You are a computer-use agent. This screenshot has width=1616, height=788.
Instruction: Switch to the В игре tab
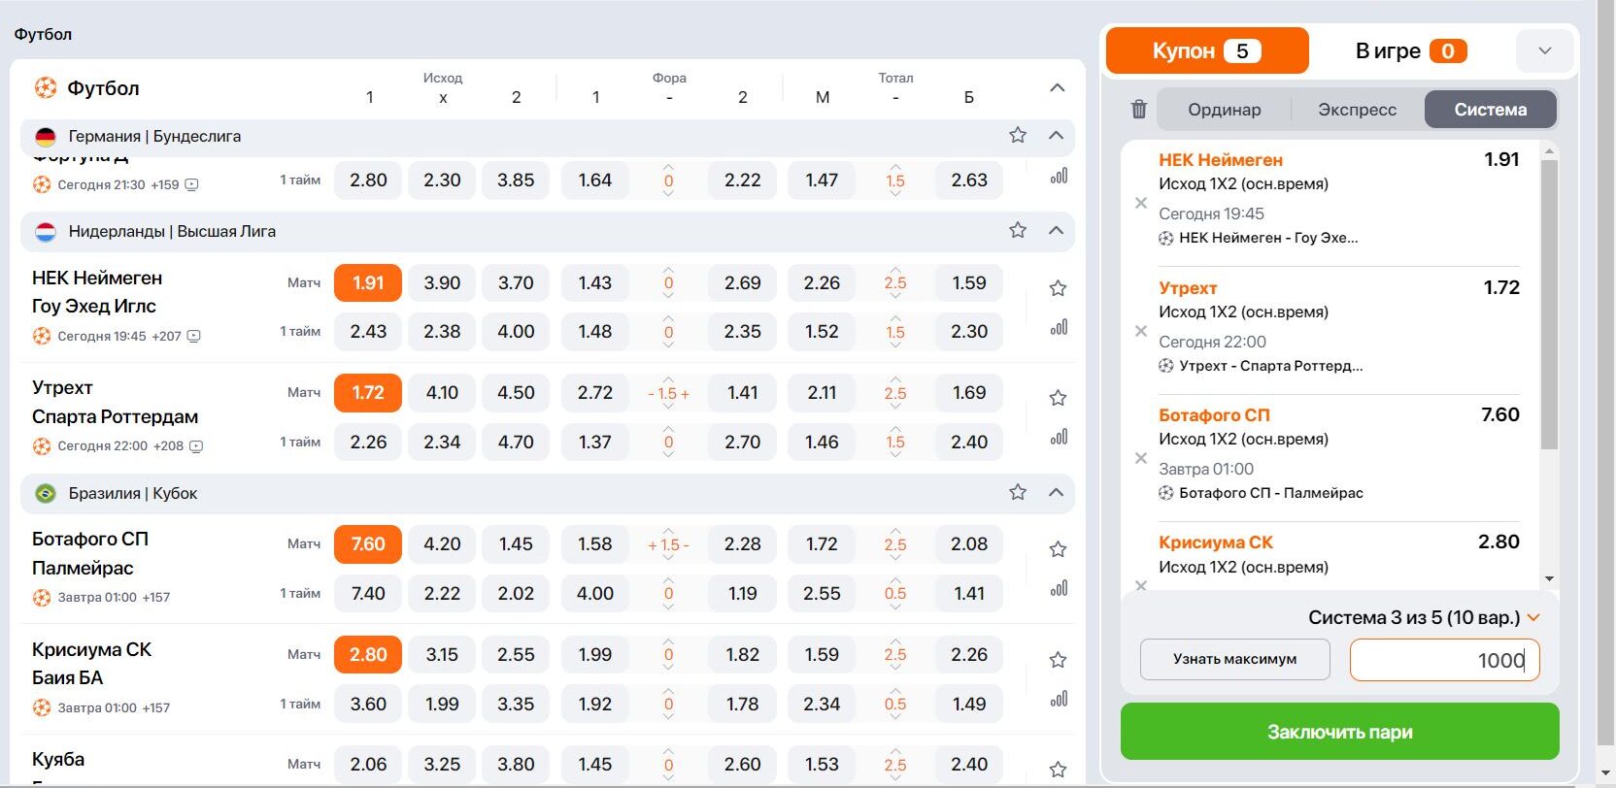tap(1410, 50)
